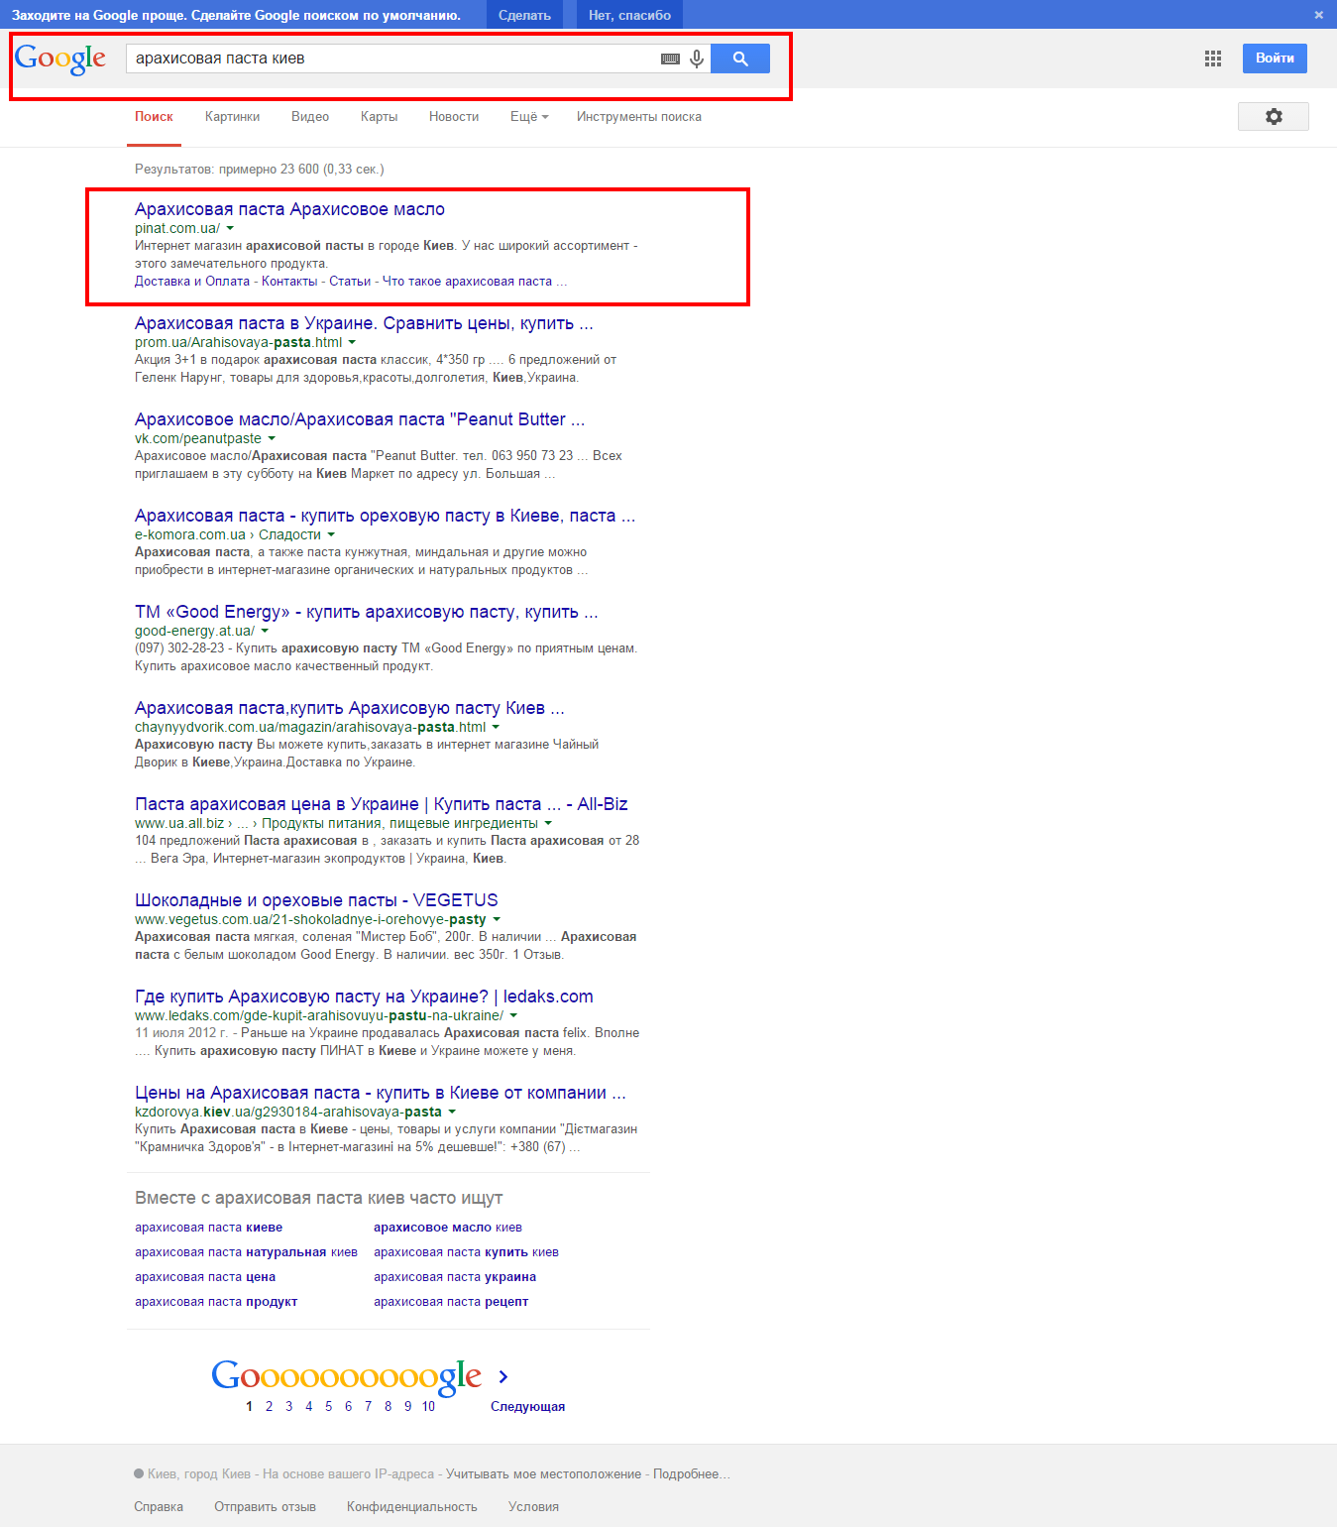Search related арахисовая паста украина

(455, 1277)
